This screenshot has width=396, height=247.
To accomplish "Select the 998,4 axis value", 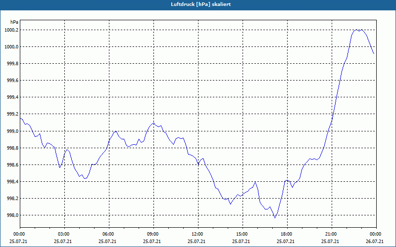I will click(x=13, y=182).
